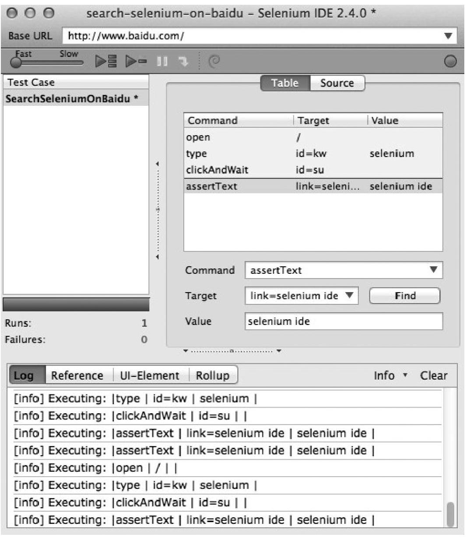Select the SearchSeleniumOnBaidu test case
This screenshot has height=537, width=470.
76,98
